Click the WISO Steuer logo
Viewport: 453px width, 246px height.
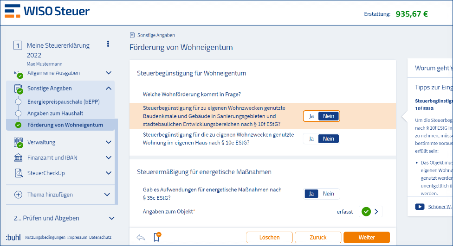point(47,12)
